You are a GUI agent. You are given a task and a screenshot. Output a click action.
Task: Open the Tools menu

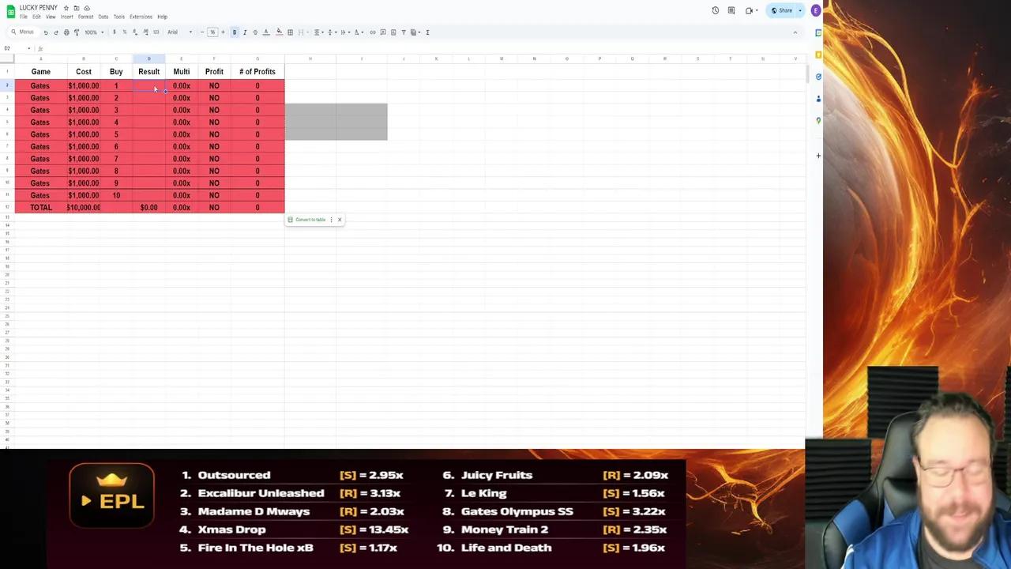coord(118,17)
